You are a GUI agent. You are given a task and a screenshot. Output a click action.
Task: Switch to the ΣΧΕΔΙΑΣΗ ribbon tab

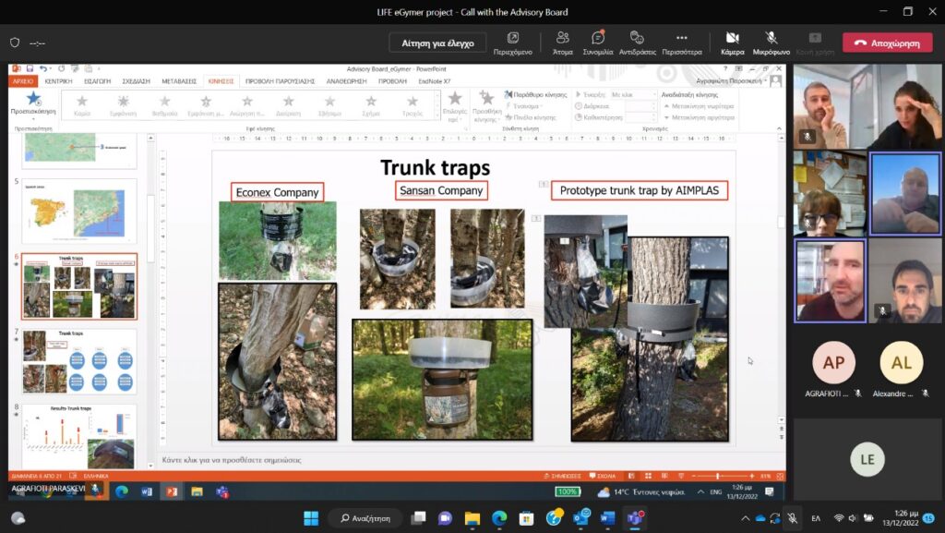tap(137, 80)
